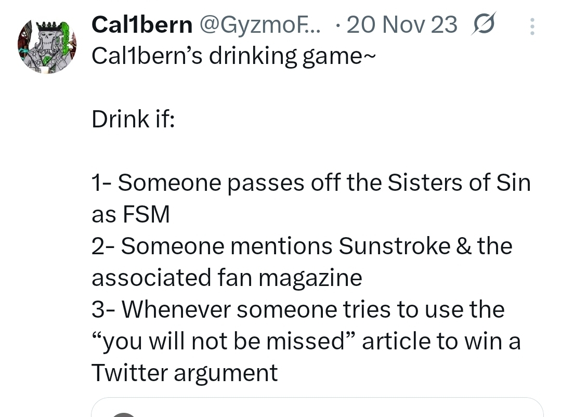Tap the "Twitter argument" text
Image resolution: width=561 pixels, height=417 pixels.
(185, 373)
